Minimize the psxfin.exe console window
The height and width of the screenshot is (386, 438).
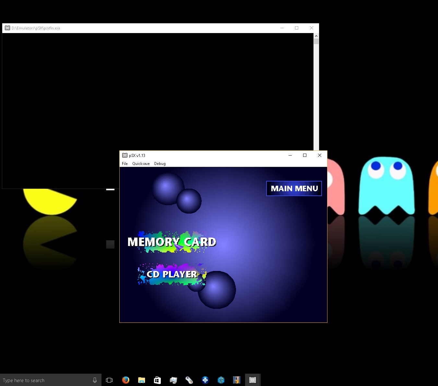[x=282, y=28]
